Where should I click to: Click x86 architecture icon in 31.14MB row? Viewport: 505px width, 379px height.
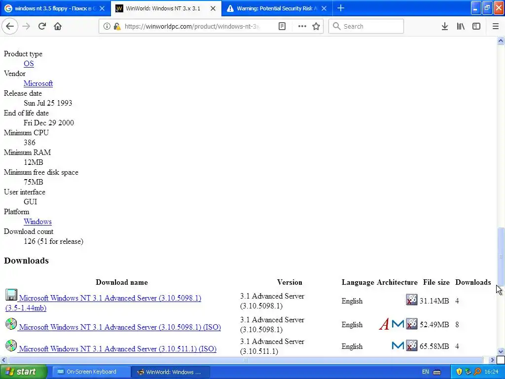412,300
